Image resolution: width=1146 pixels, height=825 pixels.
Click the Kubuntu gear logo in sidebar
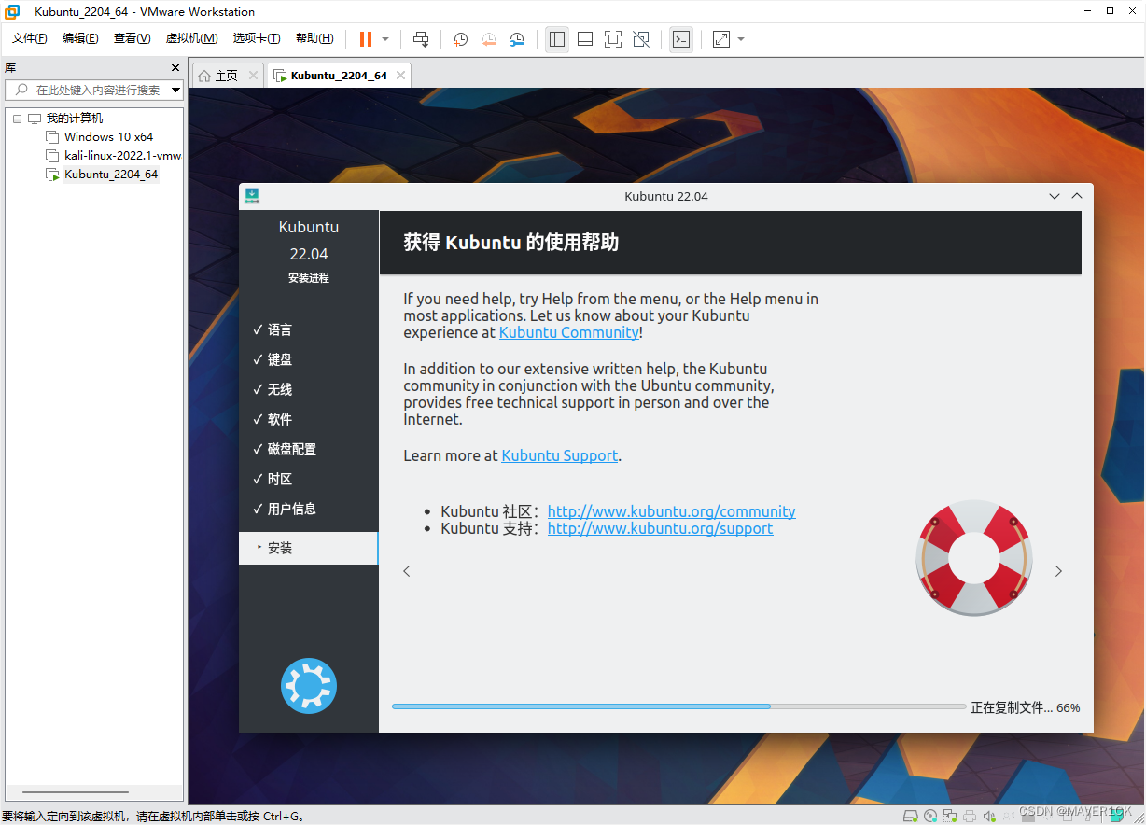[309, 686]
